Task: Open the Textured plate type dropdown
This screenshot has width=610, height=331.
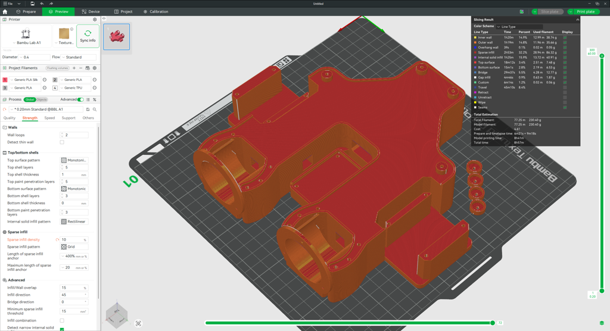Action: 64,36
